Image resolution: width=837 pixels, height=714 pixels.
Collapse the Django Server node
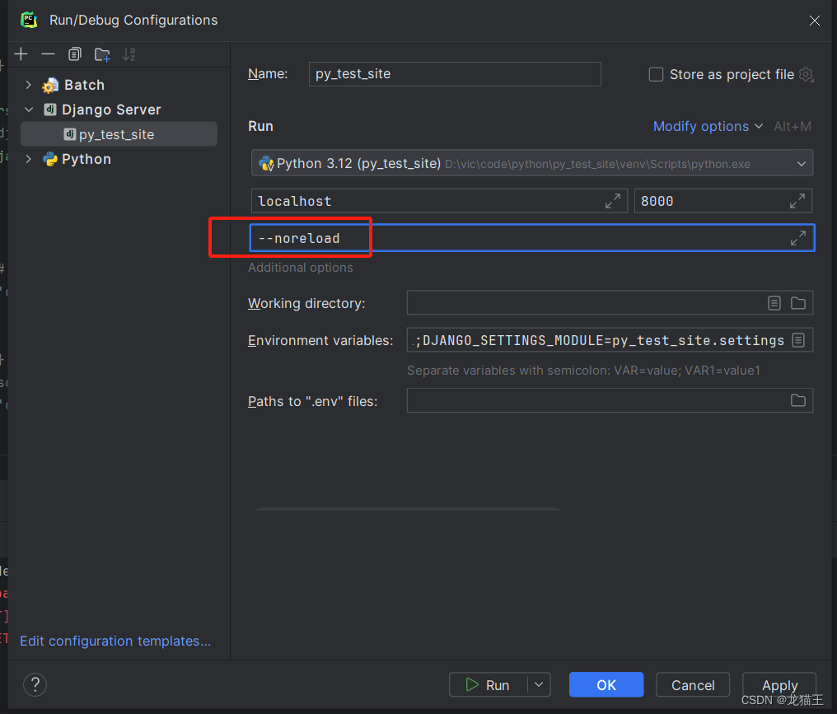(28, 109)
